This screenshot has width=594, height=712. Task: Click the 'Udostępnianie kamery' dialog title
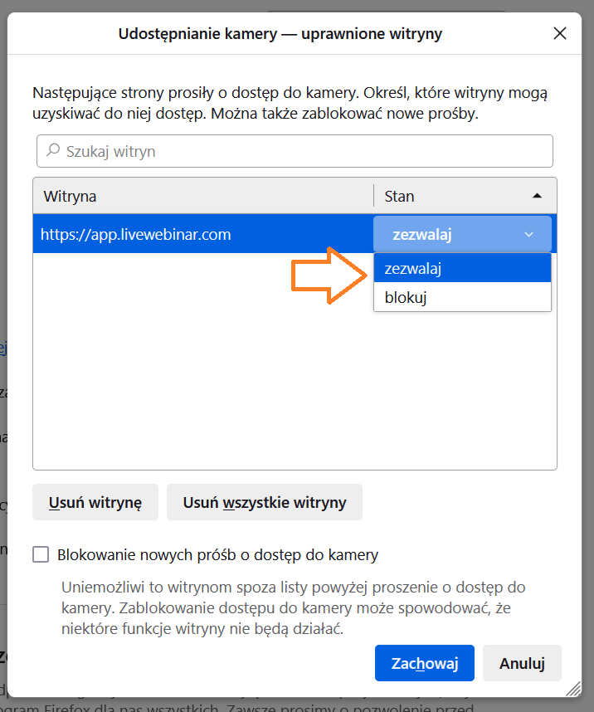click(x=280, y=34)
